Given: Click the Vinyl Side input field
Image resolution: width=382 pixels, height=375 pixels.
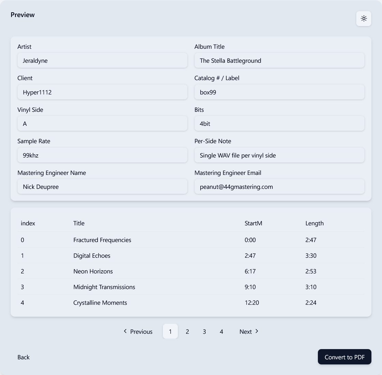Looking at the screenshot, I should 102,124.
